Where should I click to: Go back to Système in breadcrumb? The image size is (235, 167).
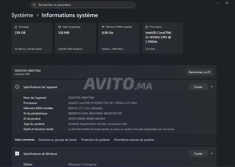(22, 15)
